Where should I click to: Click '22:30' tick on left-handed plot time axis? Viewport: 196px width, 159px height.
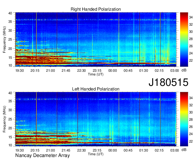coord(82,150)
